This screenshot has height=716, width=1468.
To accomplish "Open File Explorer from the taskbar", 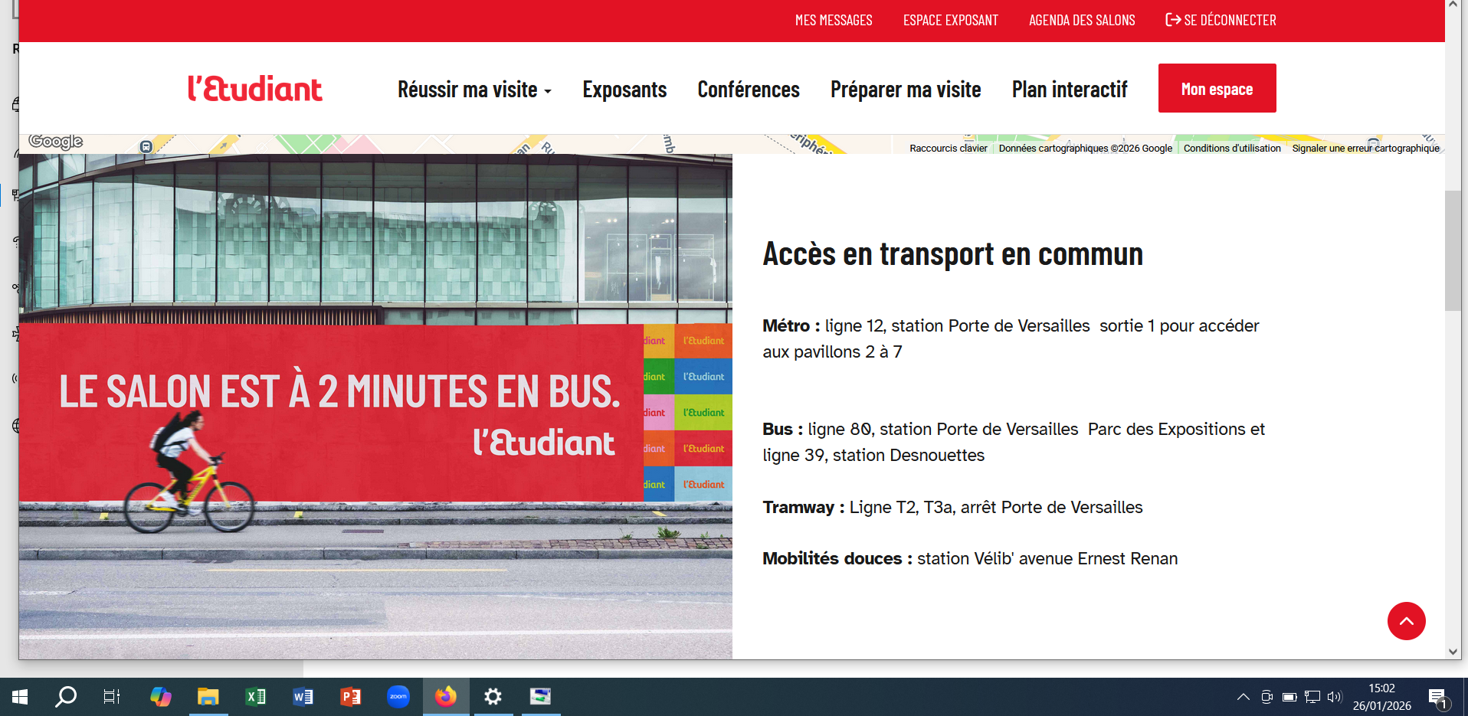I will pos(208,696).
